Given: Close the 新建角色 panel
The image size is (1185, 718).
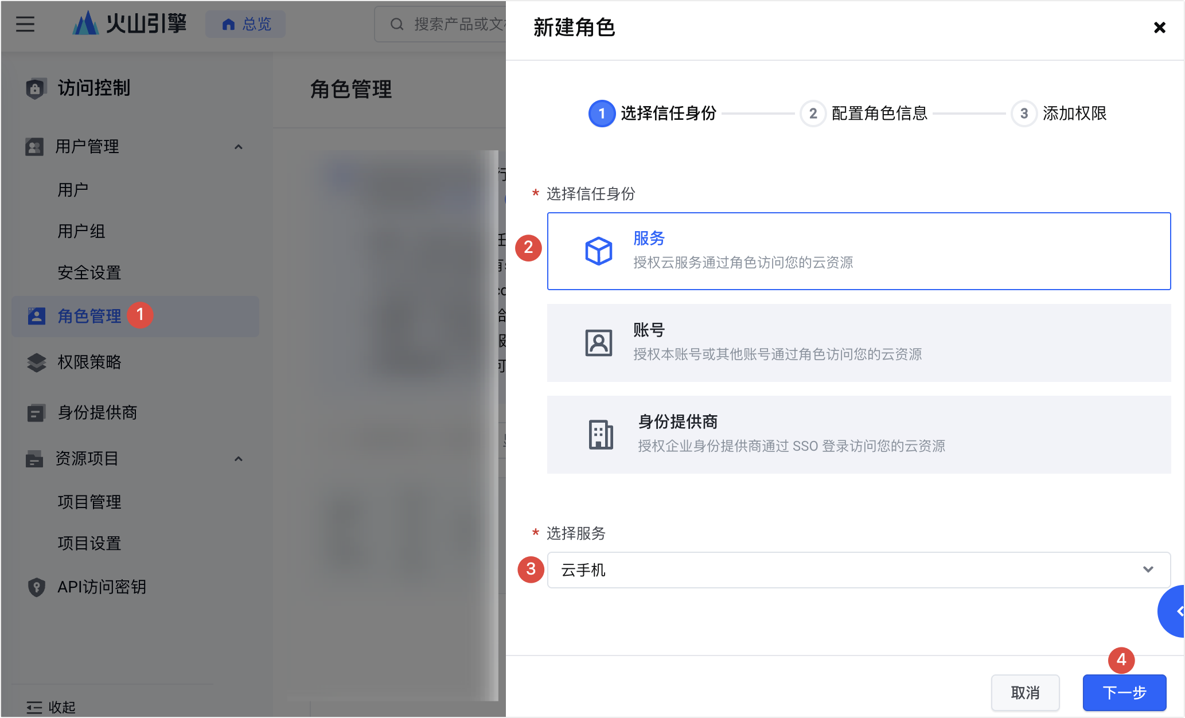Looking at the screenshot, I should click(x=1159, y=28).
